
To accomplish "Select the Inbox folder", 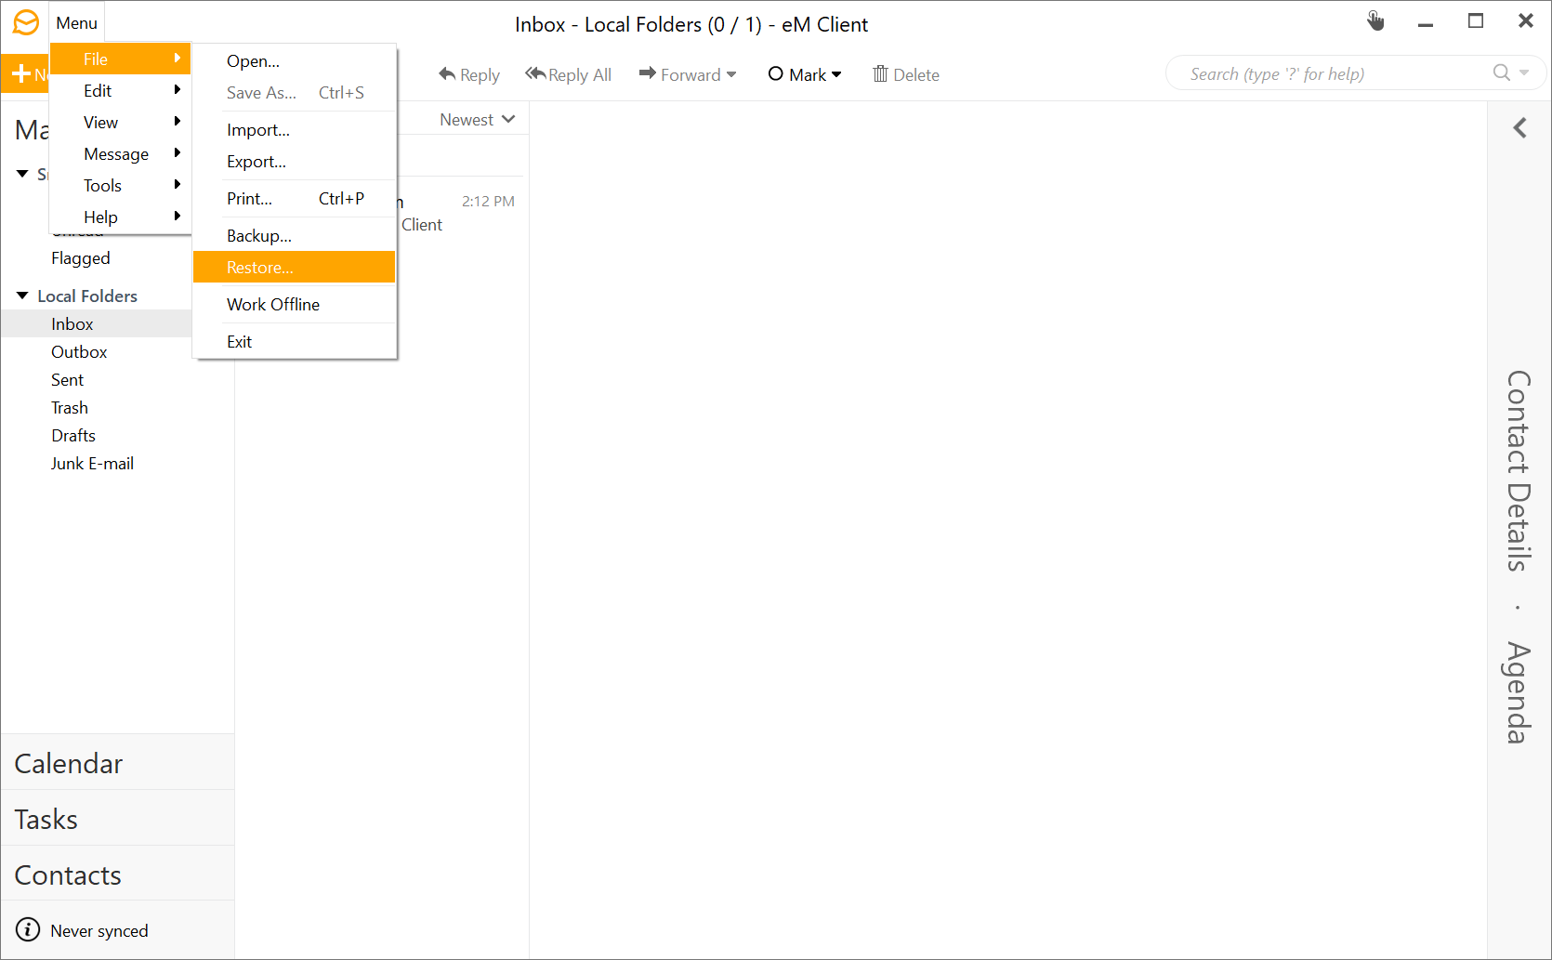I will coord(97,323).
